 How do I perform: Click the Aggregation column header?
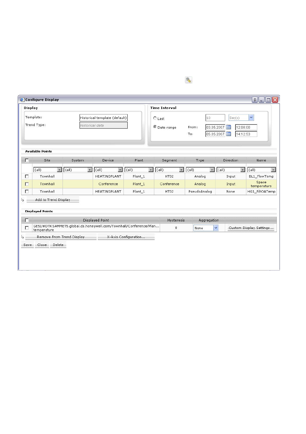point(209,220)
